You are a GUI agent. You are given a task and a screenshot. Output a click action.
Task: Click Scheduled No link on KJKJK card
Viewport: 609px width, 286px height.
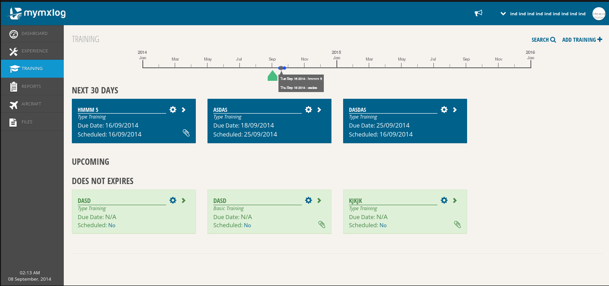click(383, 225)
